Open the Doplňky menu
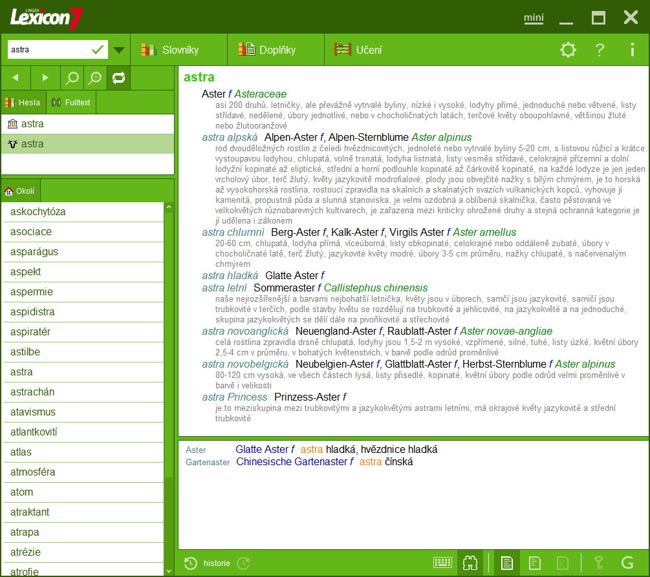Screen dimensions: 650x577 (x=276, y=50)
